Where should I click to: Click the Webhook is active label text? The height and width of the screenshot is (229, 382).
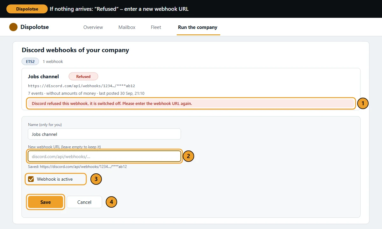55,179
